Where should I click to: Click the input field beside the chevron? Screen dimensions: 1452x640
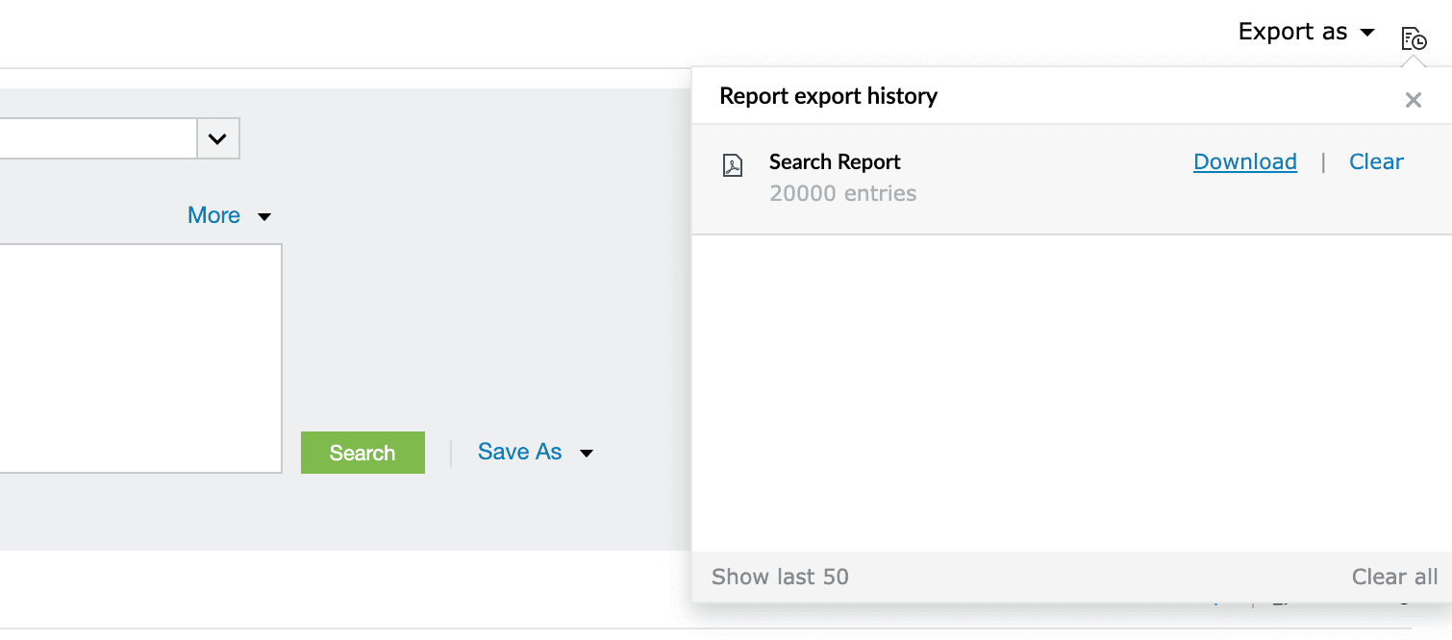[96, 138]
